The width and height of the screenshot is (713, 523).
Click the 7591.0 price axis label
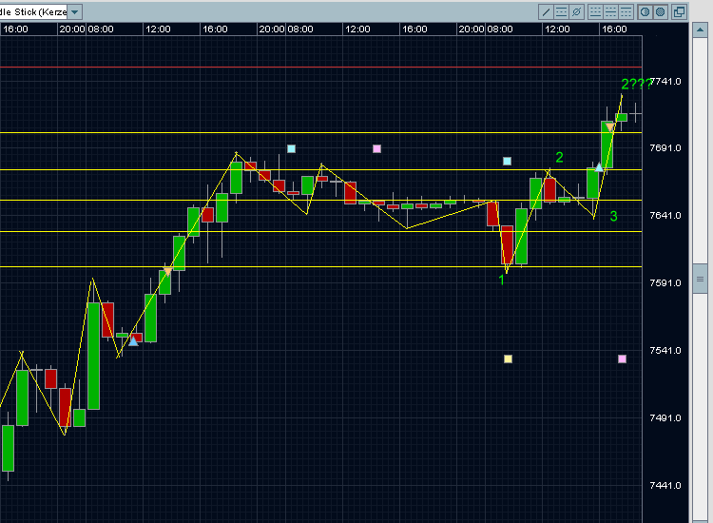(x=665, y=282)
